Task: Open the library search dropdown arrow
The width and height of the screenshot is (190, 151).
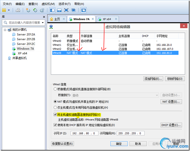Action: point(43,23)
